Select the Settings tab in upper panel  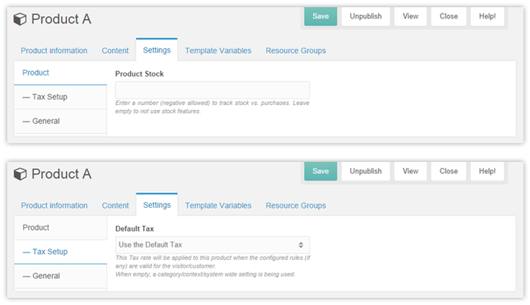pos(157,50)
